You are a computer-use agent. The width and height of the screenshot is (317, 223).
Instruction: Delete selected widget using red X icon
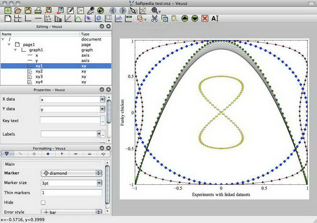[205, 18]
